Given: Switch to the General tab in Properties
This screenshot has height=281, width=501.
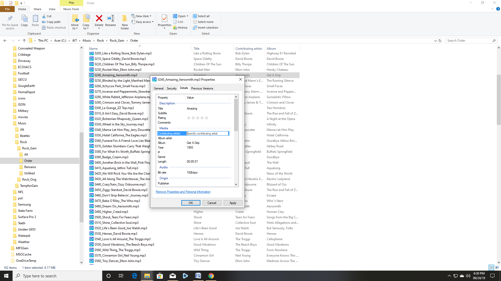Looking at the screenshot, I should [158, 88].
